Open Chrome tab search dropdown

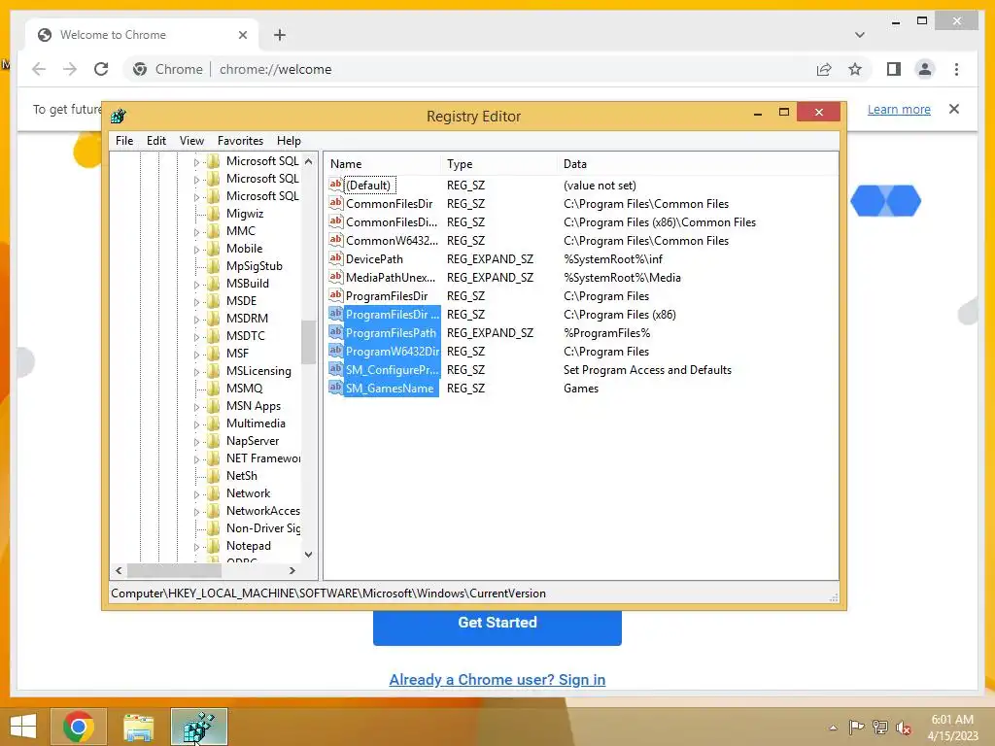(859, 35)
